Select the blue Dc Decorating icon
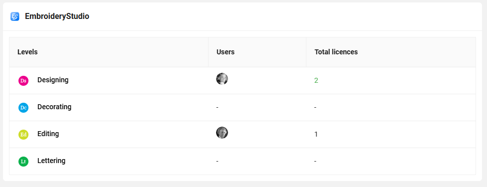This screenshot has width=487, height=187. click(23, 108)
